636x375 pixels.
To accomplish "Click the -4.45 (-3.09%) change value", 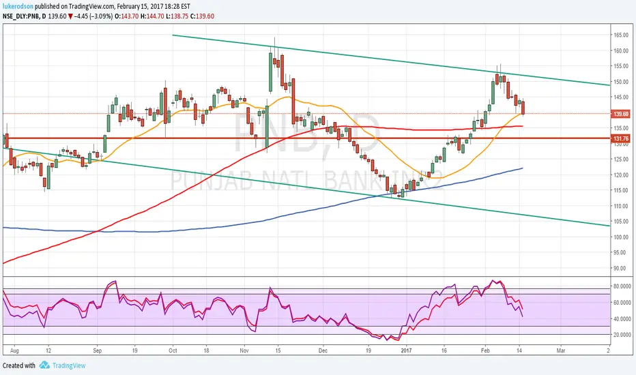I will click(x=93, y=16).
